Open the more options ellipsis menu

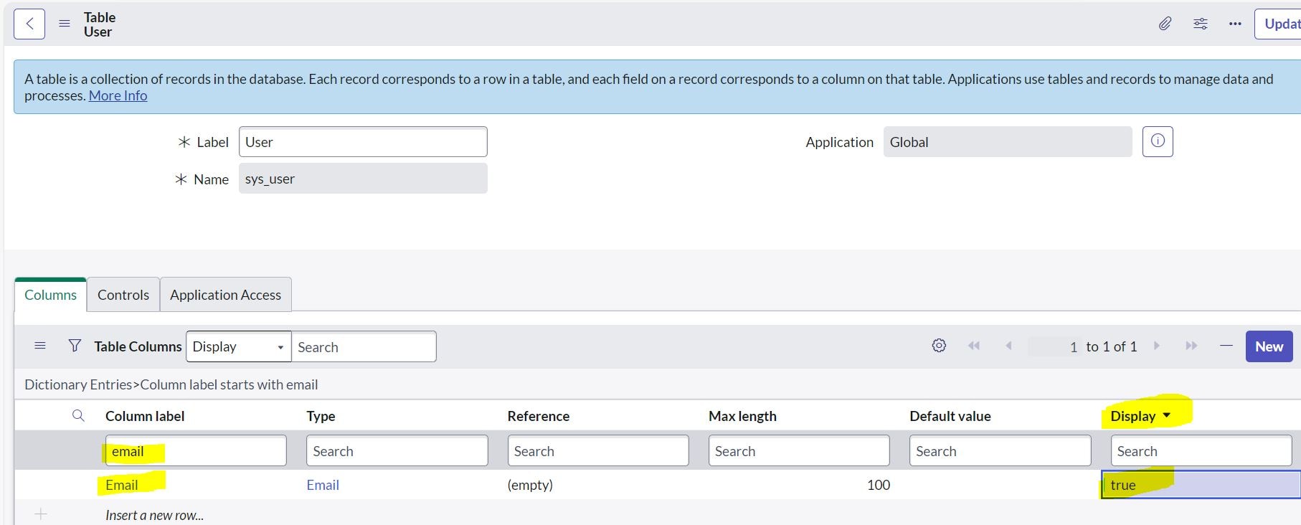pyautogui.click(x=1234, y=24)
